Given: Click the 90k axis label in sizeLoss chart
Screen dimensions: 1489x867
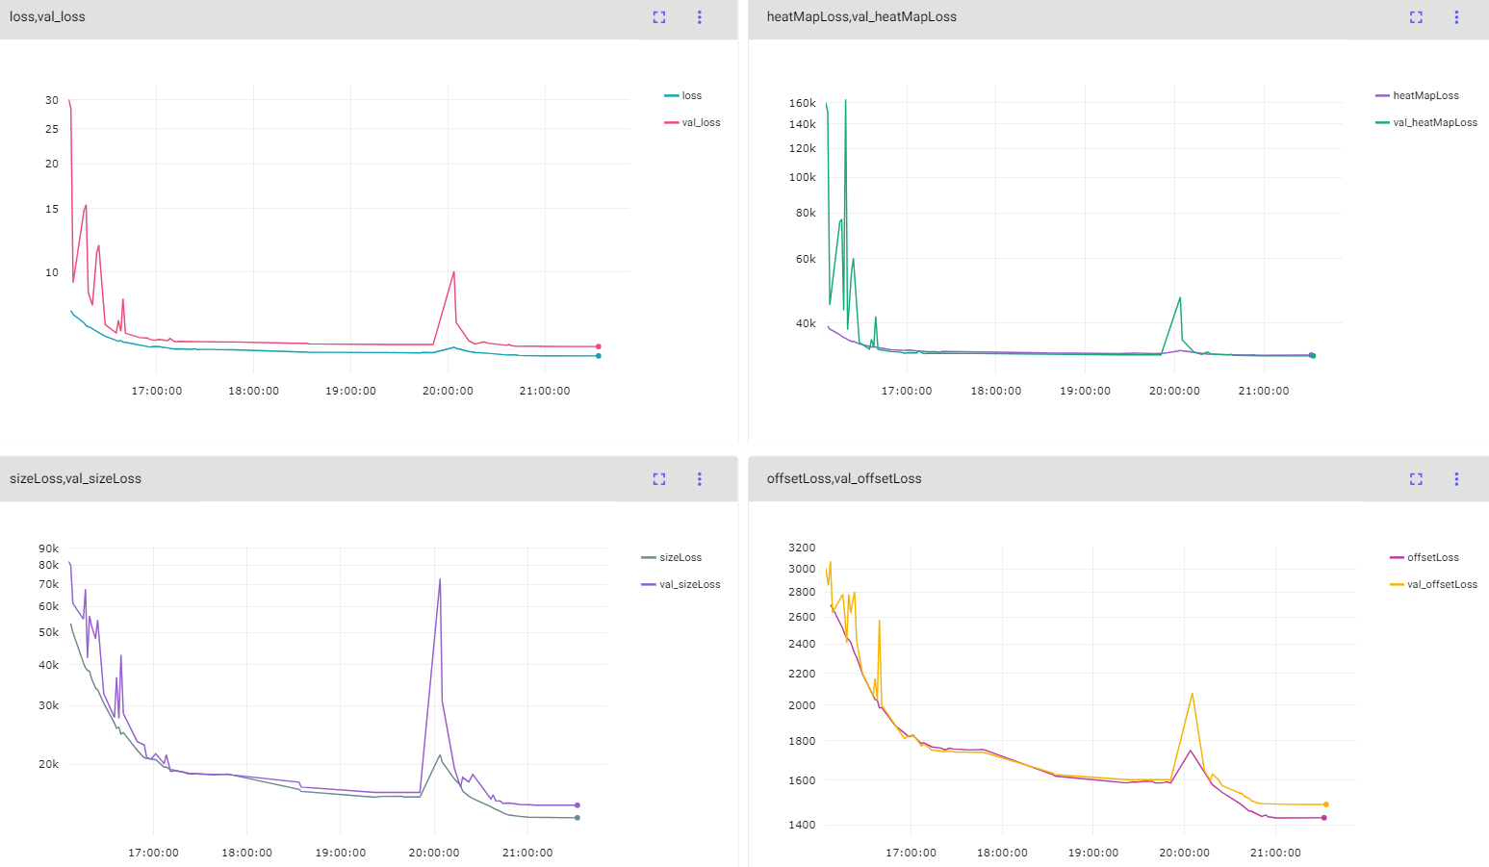Looking at the screenshot, I should click(49, 548).
